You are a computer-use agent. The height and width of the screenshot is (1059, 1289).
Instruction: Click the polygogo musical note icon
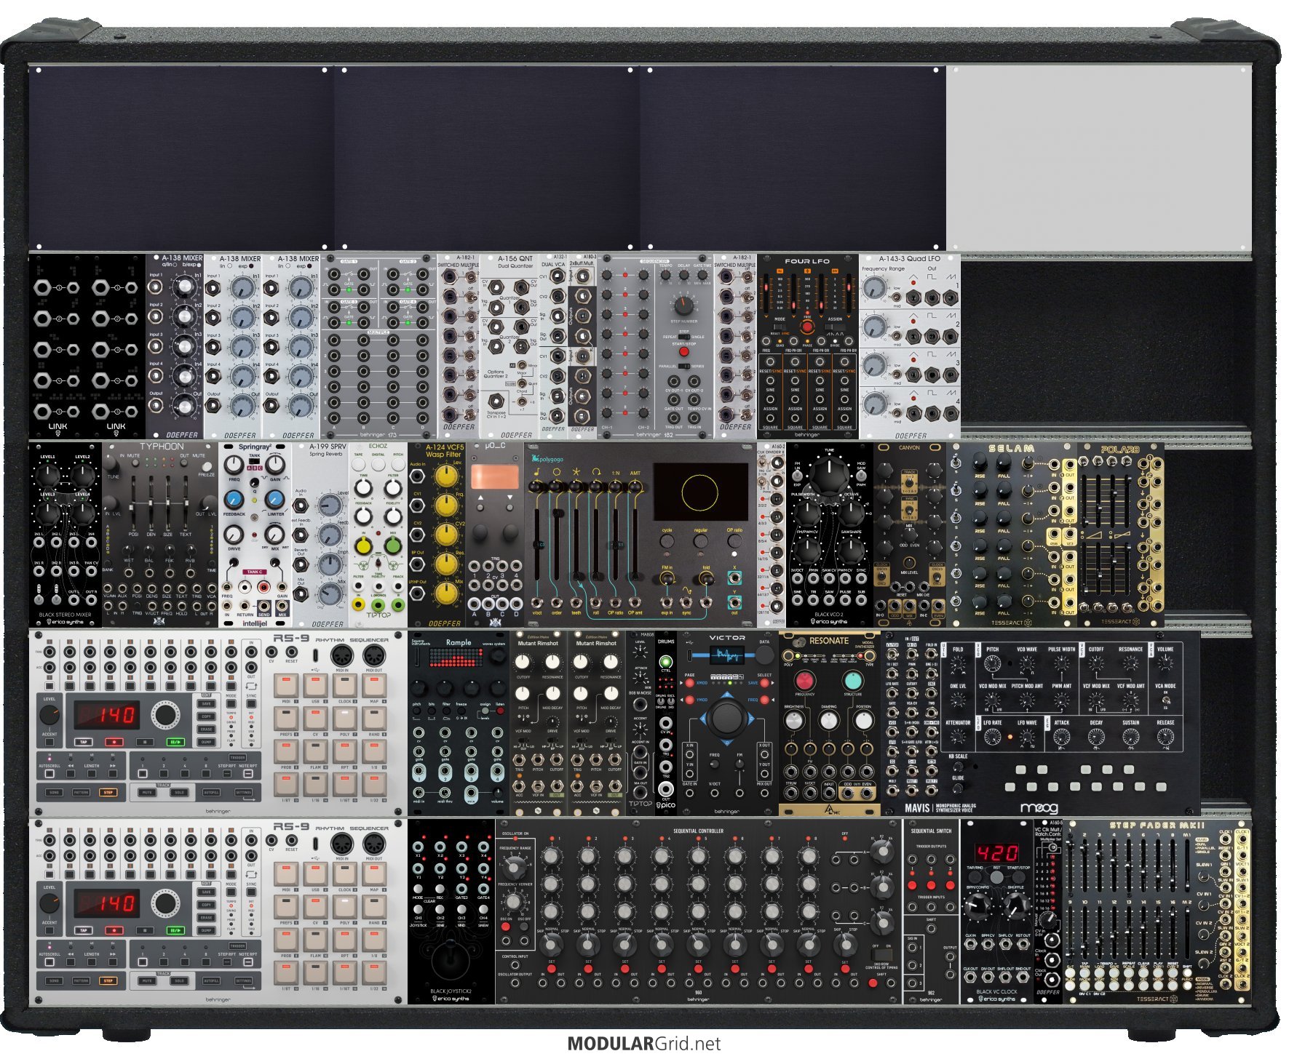tap(537, 473)
